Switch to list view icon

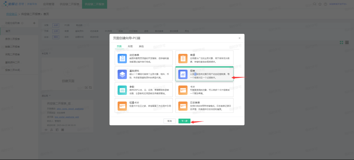pos(347,42)
